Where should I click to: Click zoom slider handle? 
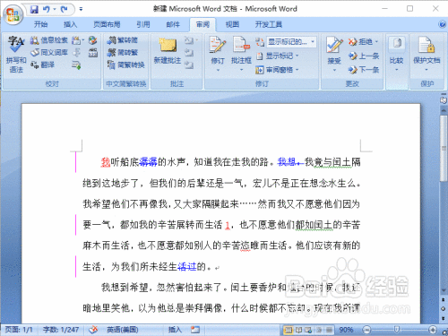pyautogui.click(x=396, y=330)
